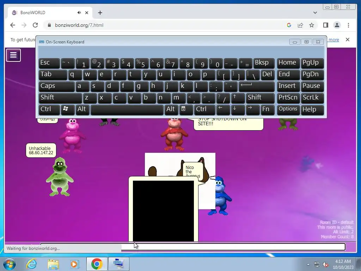
Task: Click the left arrow key on keyboard
Action: click(x=223, y=110)
